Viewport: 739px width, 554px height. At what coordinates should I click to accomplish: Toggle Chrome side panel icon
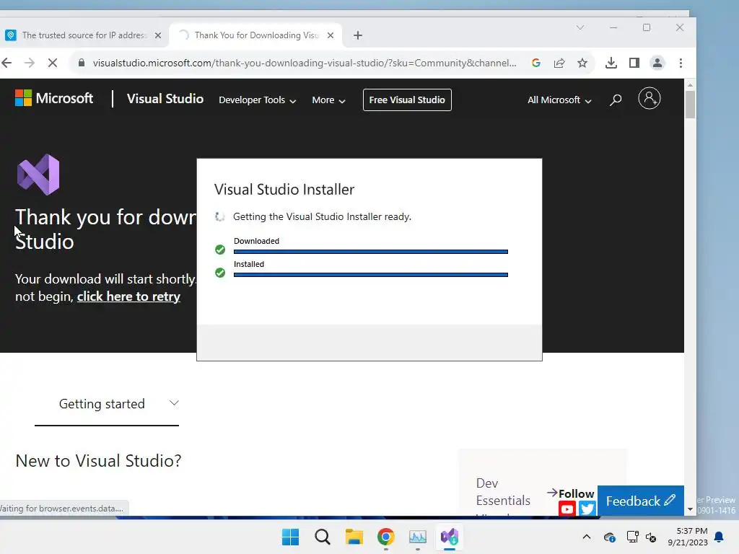click(x=634, y=63)
